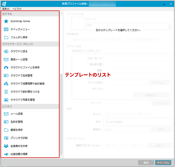Click the おすすめ section header

30,14
